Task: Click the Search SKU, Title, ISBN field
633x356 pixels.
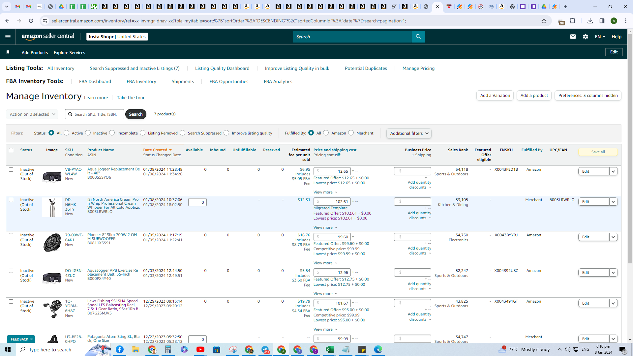Action: click(x=95, y=114)
